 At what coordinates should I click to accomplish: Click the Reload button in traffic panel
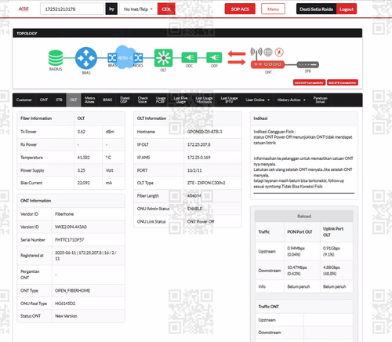pyautogui.click(x=304, y=216)
